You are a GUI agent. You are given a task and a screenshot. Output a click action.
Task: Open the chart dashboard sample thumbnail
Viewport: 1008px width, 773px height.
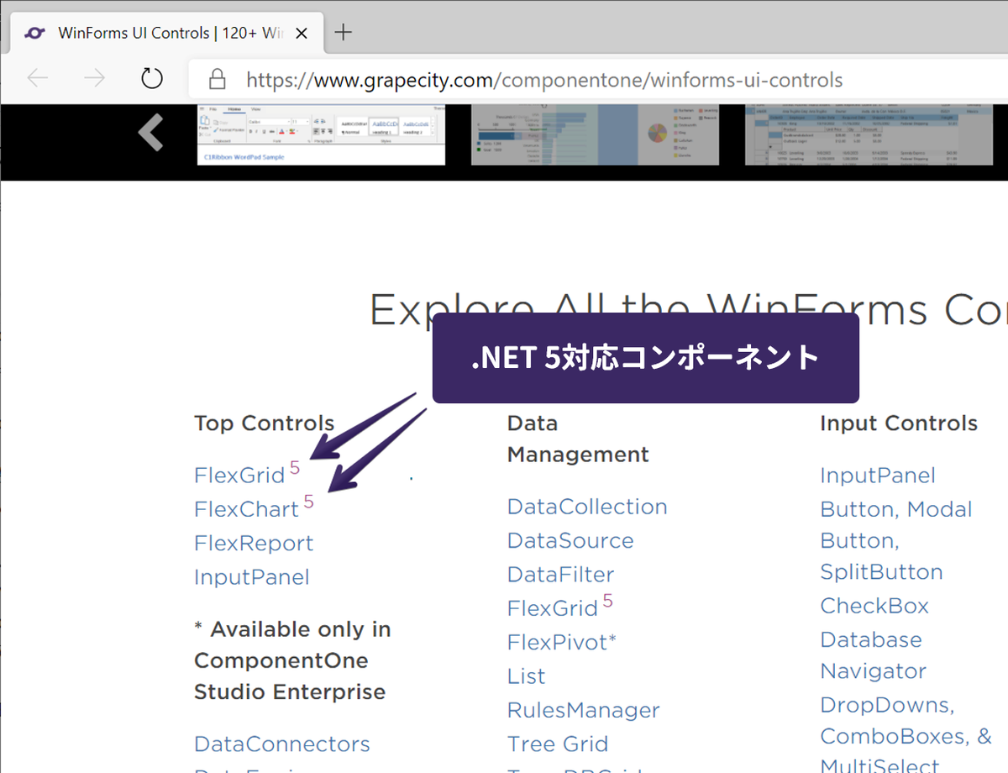coord(596,134)
